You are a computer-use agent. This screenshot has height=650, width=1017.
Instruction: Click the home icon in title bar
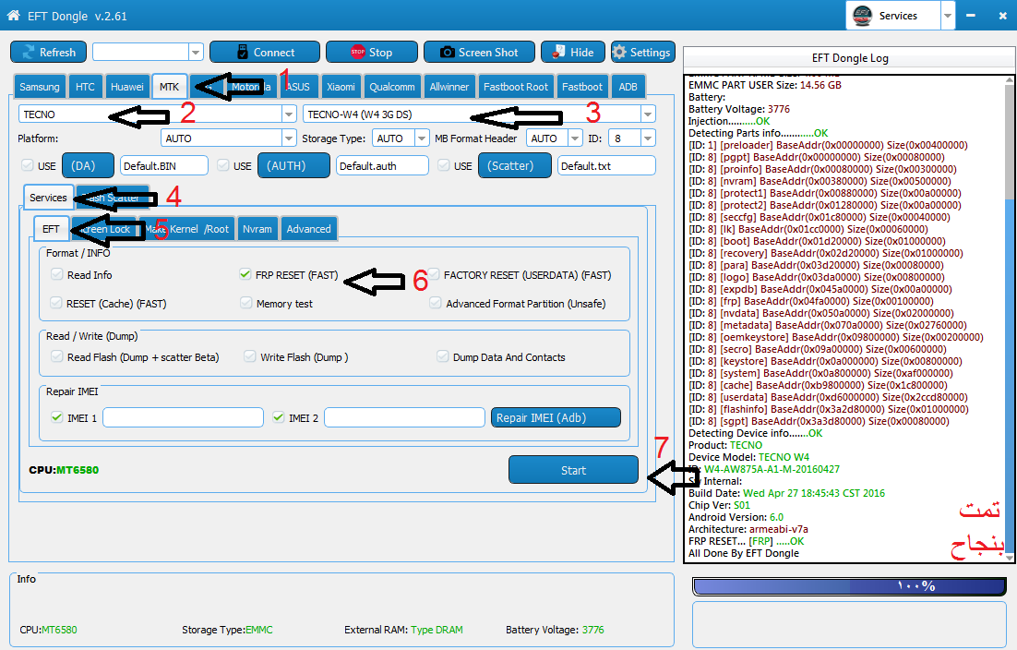13,16
